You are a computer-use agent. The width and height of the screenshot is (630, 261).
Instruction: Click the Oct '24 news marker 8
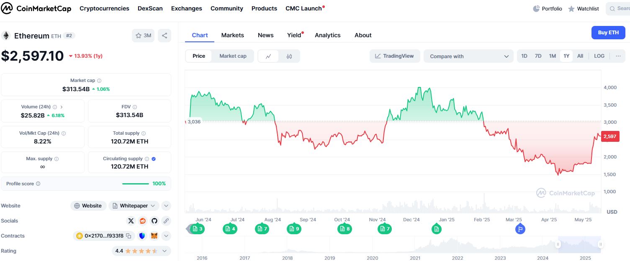tap(345, 229)
